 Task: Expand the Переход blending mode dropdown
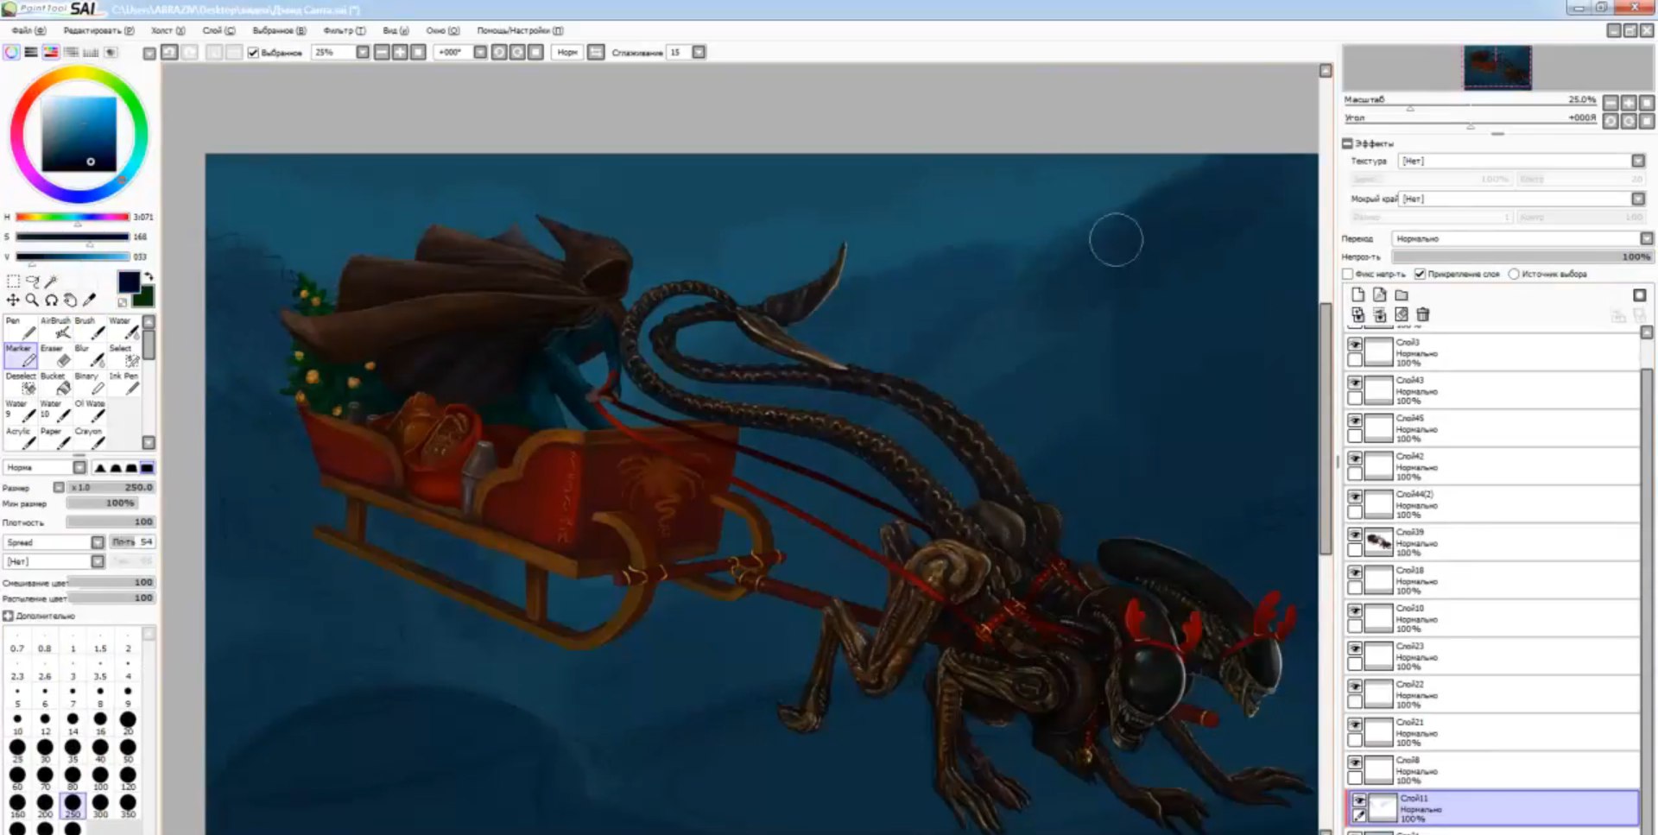point(1646,238)
